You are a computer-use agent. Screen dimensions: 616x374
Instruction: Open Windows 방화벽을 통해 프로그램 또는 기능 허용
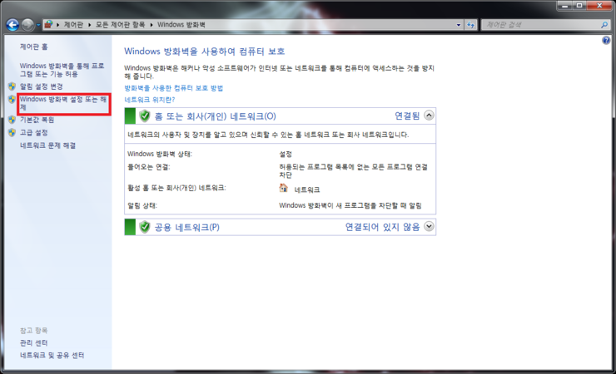(62, 70)
